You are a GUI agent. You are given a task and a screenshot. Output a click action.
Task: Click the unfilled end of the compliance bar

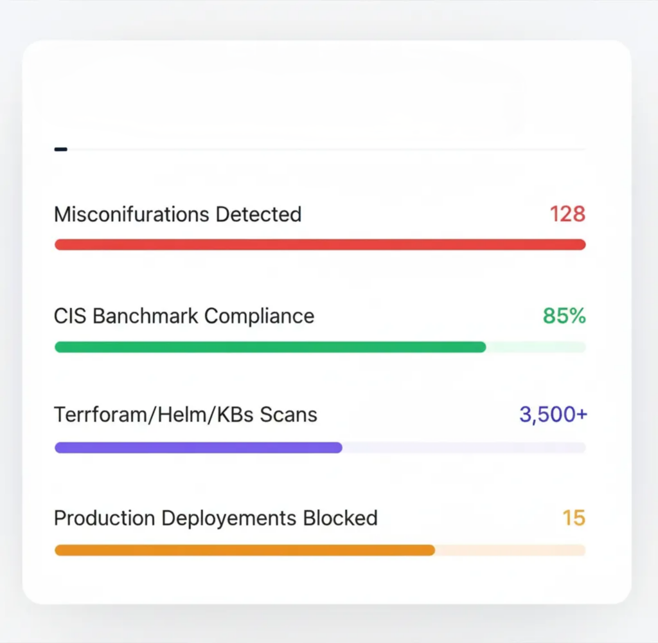(x=536, y=347)
